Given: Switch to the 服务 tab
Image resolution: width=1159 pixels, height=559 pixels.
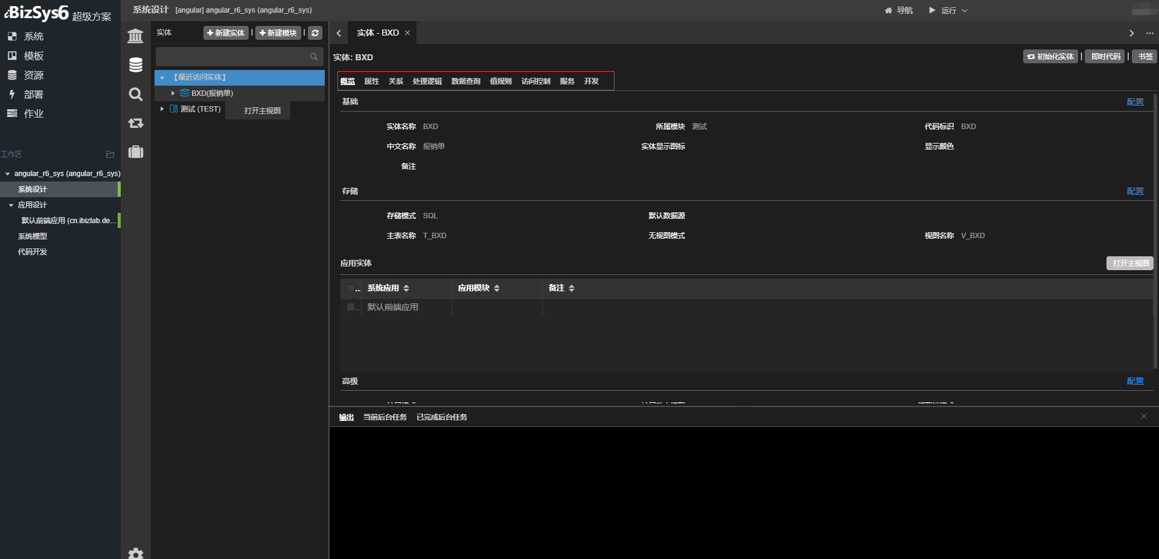Looking at the screenshot, I should pos(567,81).
